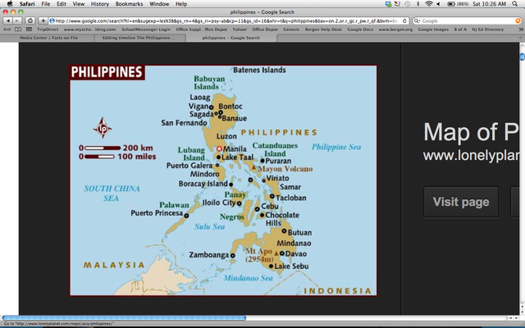The height and width of the screenshot is (328, 525).
Task: Open the Apple menu
Action: tap(10, 3)
